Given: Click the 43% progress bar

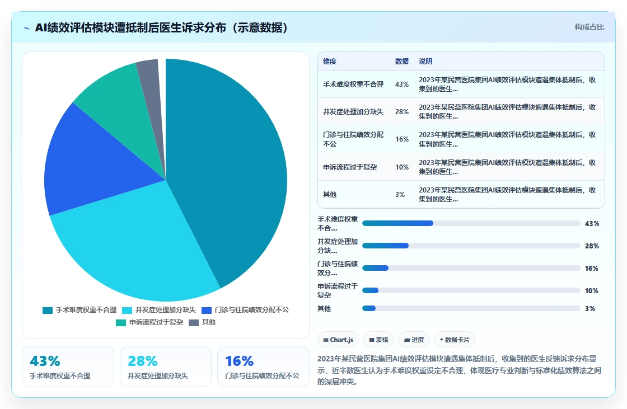Looking at the screenshot, I should pyautogui.click(x=471, y=223).
